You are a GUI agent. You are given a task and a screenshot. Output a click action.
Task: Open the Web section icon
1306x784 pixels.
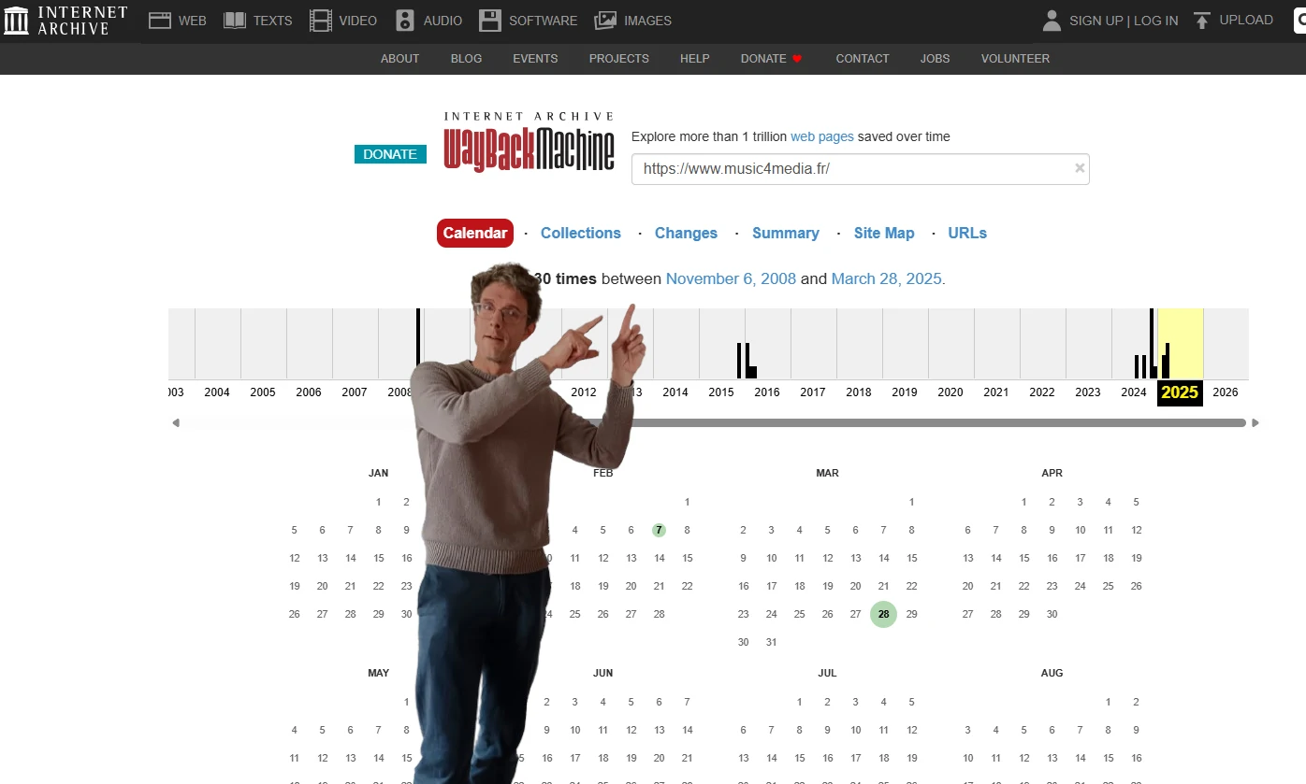coord(160,21)
